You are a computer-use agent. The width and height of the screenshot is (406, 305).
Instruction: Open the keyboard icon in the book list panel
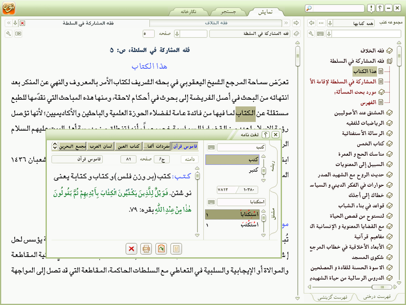320,33
